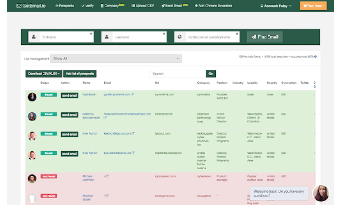Viewport: 341px width, 205px height.
Task: Click send email for Gadi Evron
Action: click(70, 95)
